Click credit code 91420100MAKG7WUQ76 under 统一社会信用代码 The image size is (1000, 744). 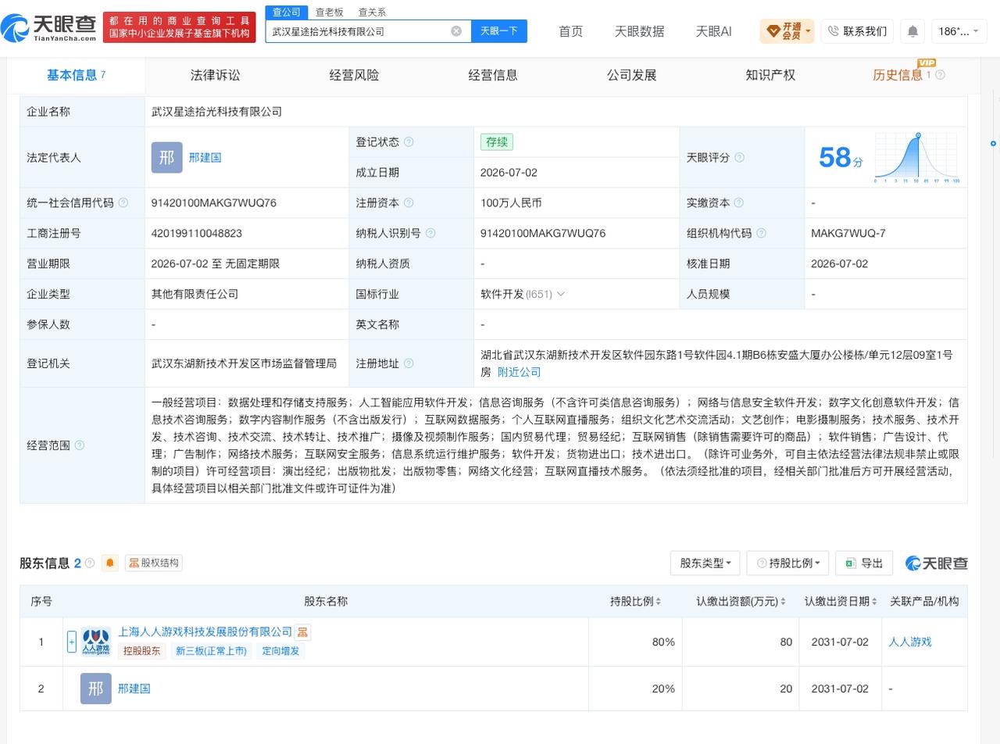coord(214,203)
